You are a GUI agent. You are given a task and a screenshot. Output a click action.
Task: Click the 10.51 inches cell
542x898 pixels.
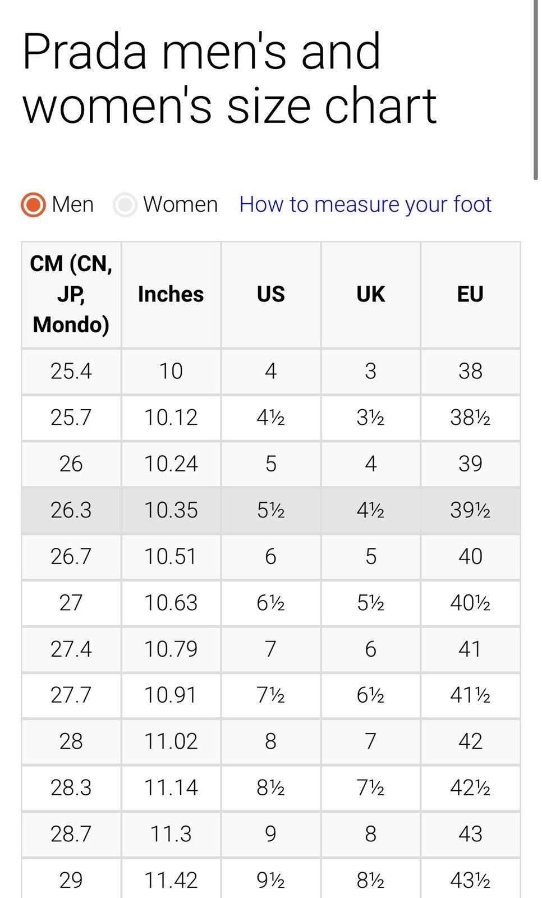click(x=171, y=557)
